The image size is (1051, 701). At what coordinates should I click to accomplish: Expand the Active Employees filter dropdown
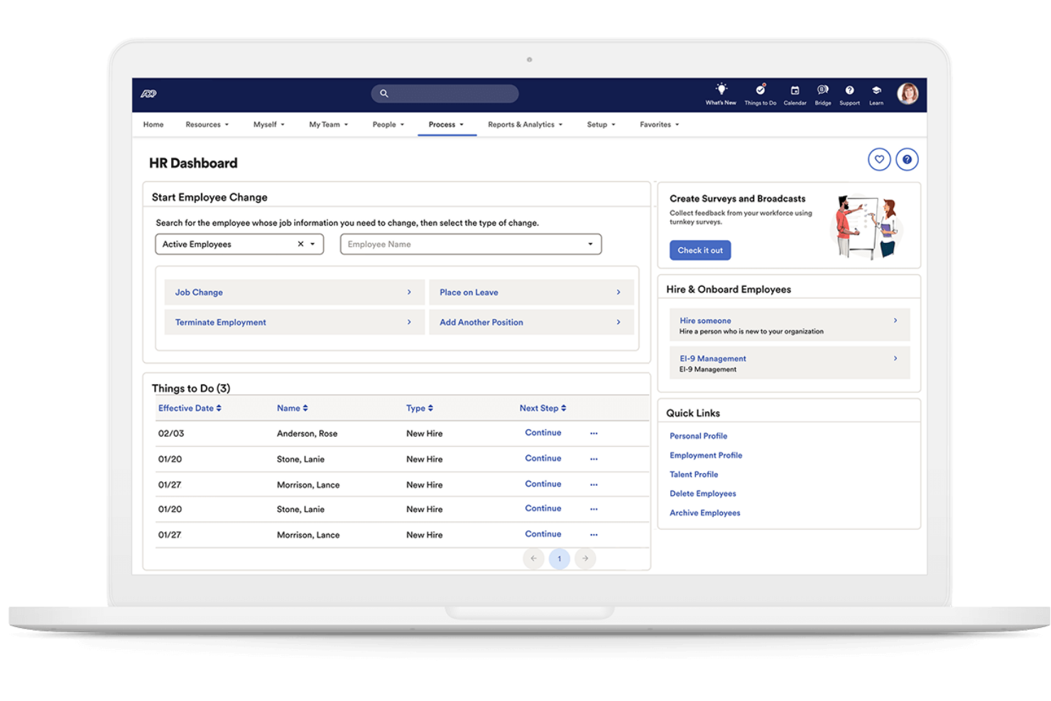pos(312,244)
